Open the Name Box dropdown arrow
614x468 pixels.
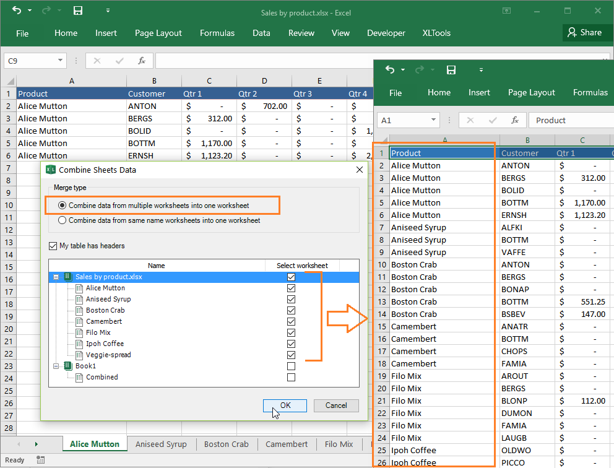59,60
